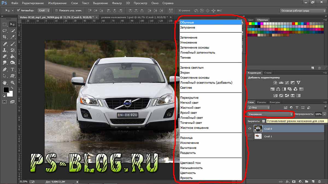Screen dimensions: 328x184
Task: Click the black foreground color swatch
Action: [6, 90]
